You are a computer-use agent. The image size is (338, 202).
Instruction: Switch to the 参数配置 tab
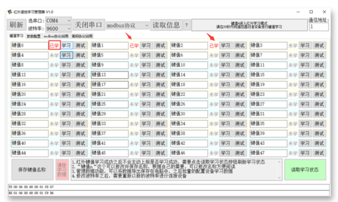pos(33,36)
